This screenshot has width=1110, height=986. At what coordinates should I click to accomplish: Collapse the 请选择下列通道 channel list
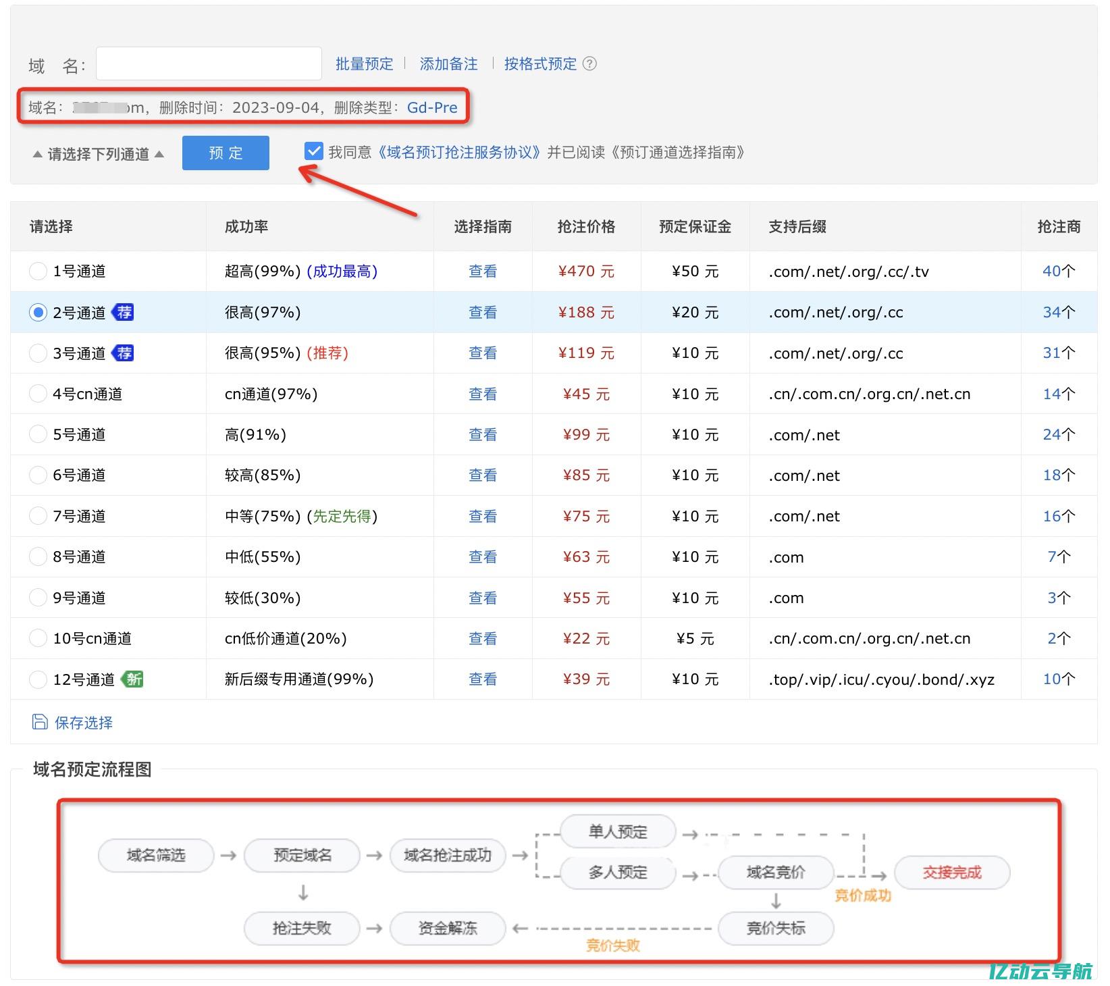click(x=99, y=154)
